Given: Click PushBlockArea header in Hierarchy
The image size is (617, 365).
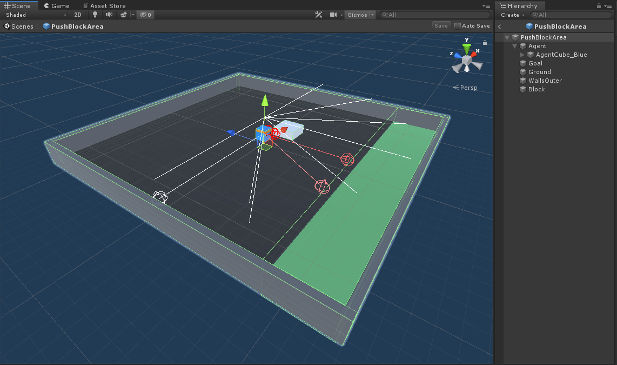Looking at the screenshot, I should (556, 26).
